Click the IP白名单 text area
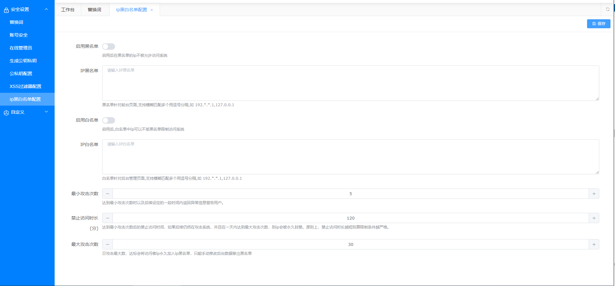The width and height of the screenshot is (615, 286). click(x=350, y=157)
